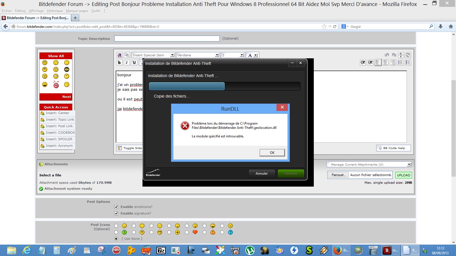This screenshot has height=256, width=456.
Task: Click the installation progress bar
Action: (x=225, y=86)
